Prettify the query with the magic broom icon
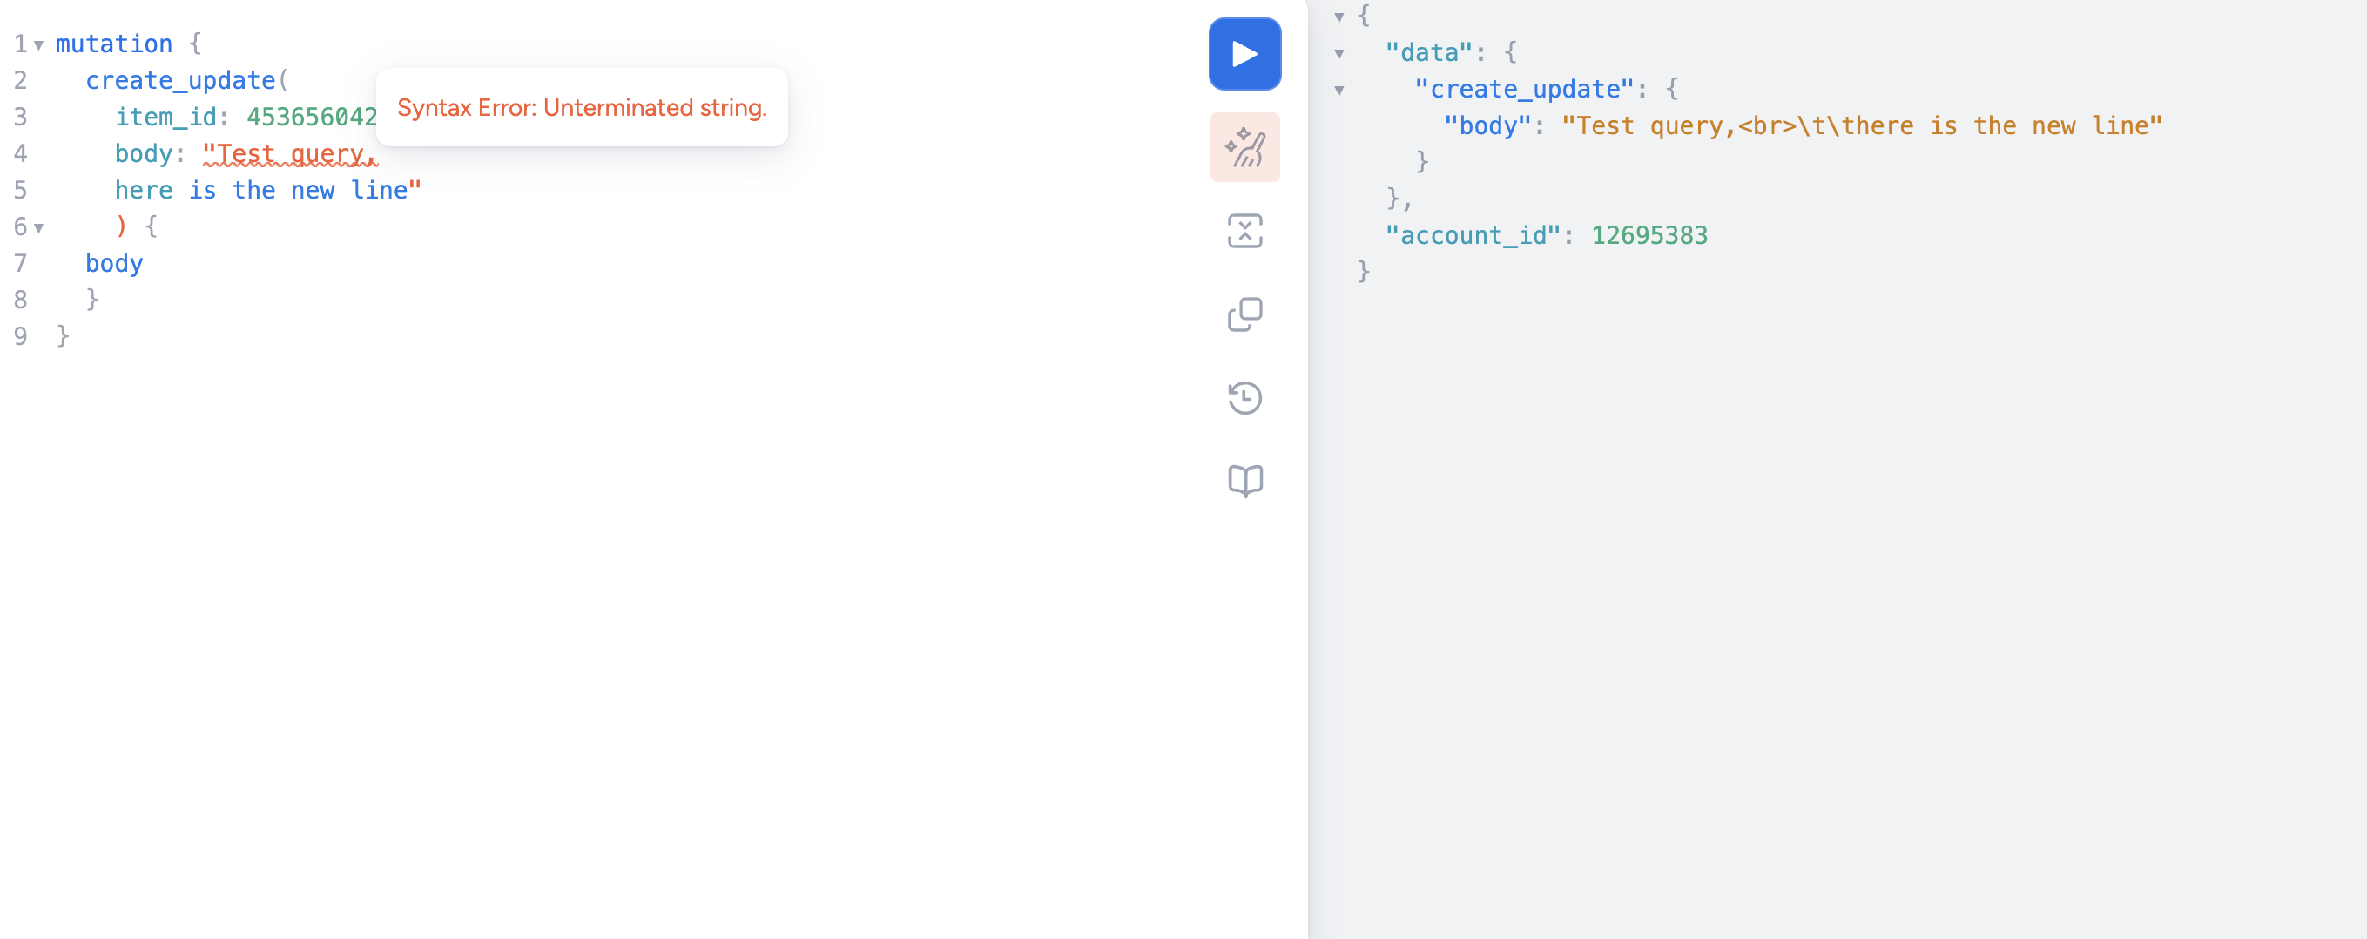Viewport: 2367px width, 939px height. (x=1244, y=147)
